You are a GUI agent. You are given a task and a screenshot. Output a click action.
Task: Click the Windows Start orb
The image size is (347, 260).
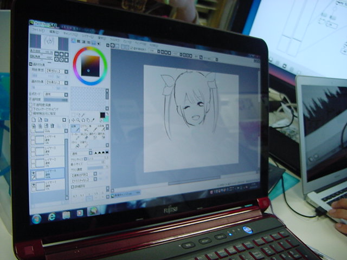click(36, 219)
